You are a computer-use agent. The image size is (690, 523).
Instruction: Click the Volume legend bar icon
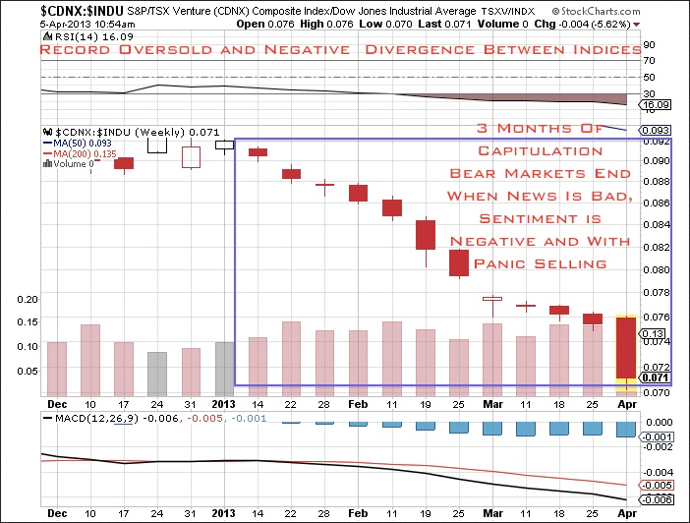tap(47, 164)
